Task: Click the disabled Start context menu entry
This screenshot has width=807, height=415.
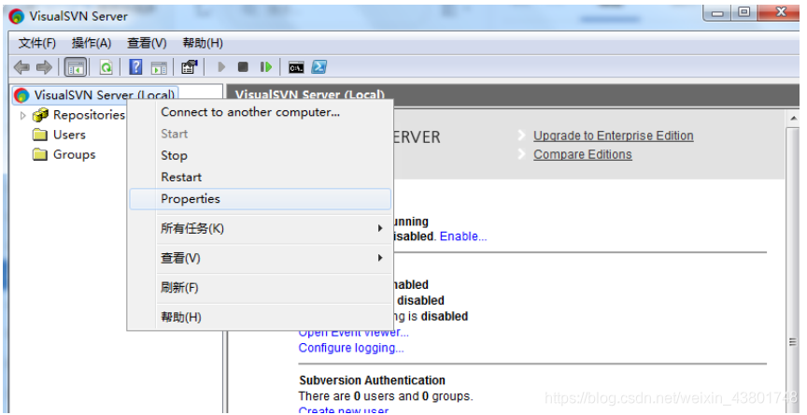Action: (x=260, y=134)
